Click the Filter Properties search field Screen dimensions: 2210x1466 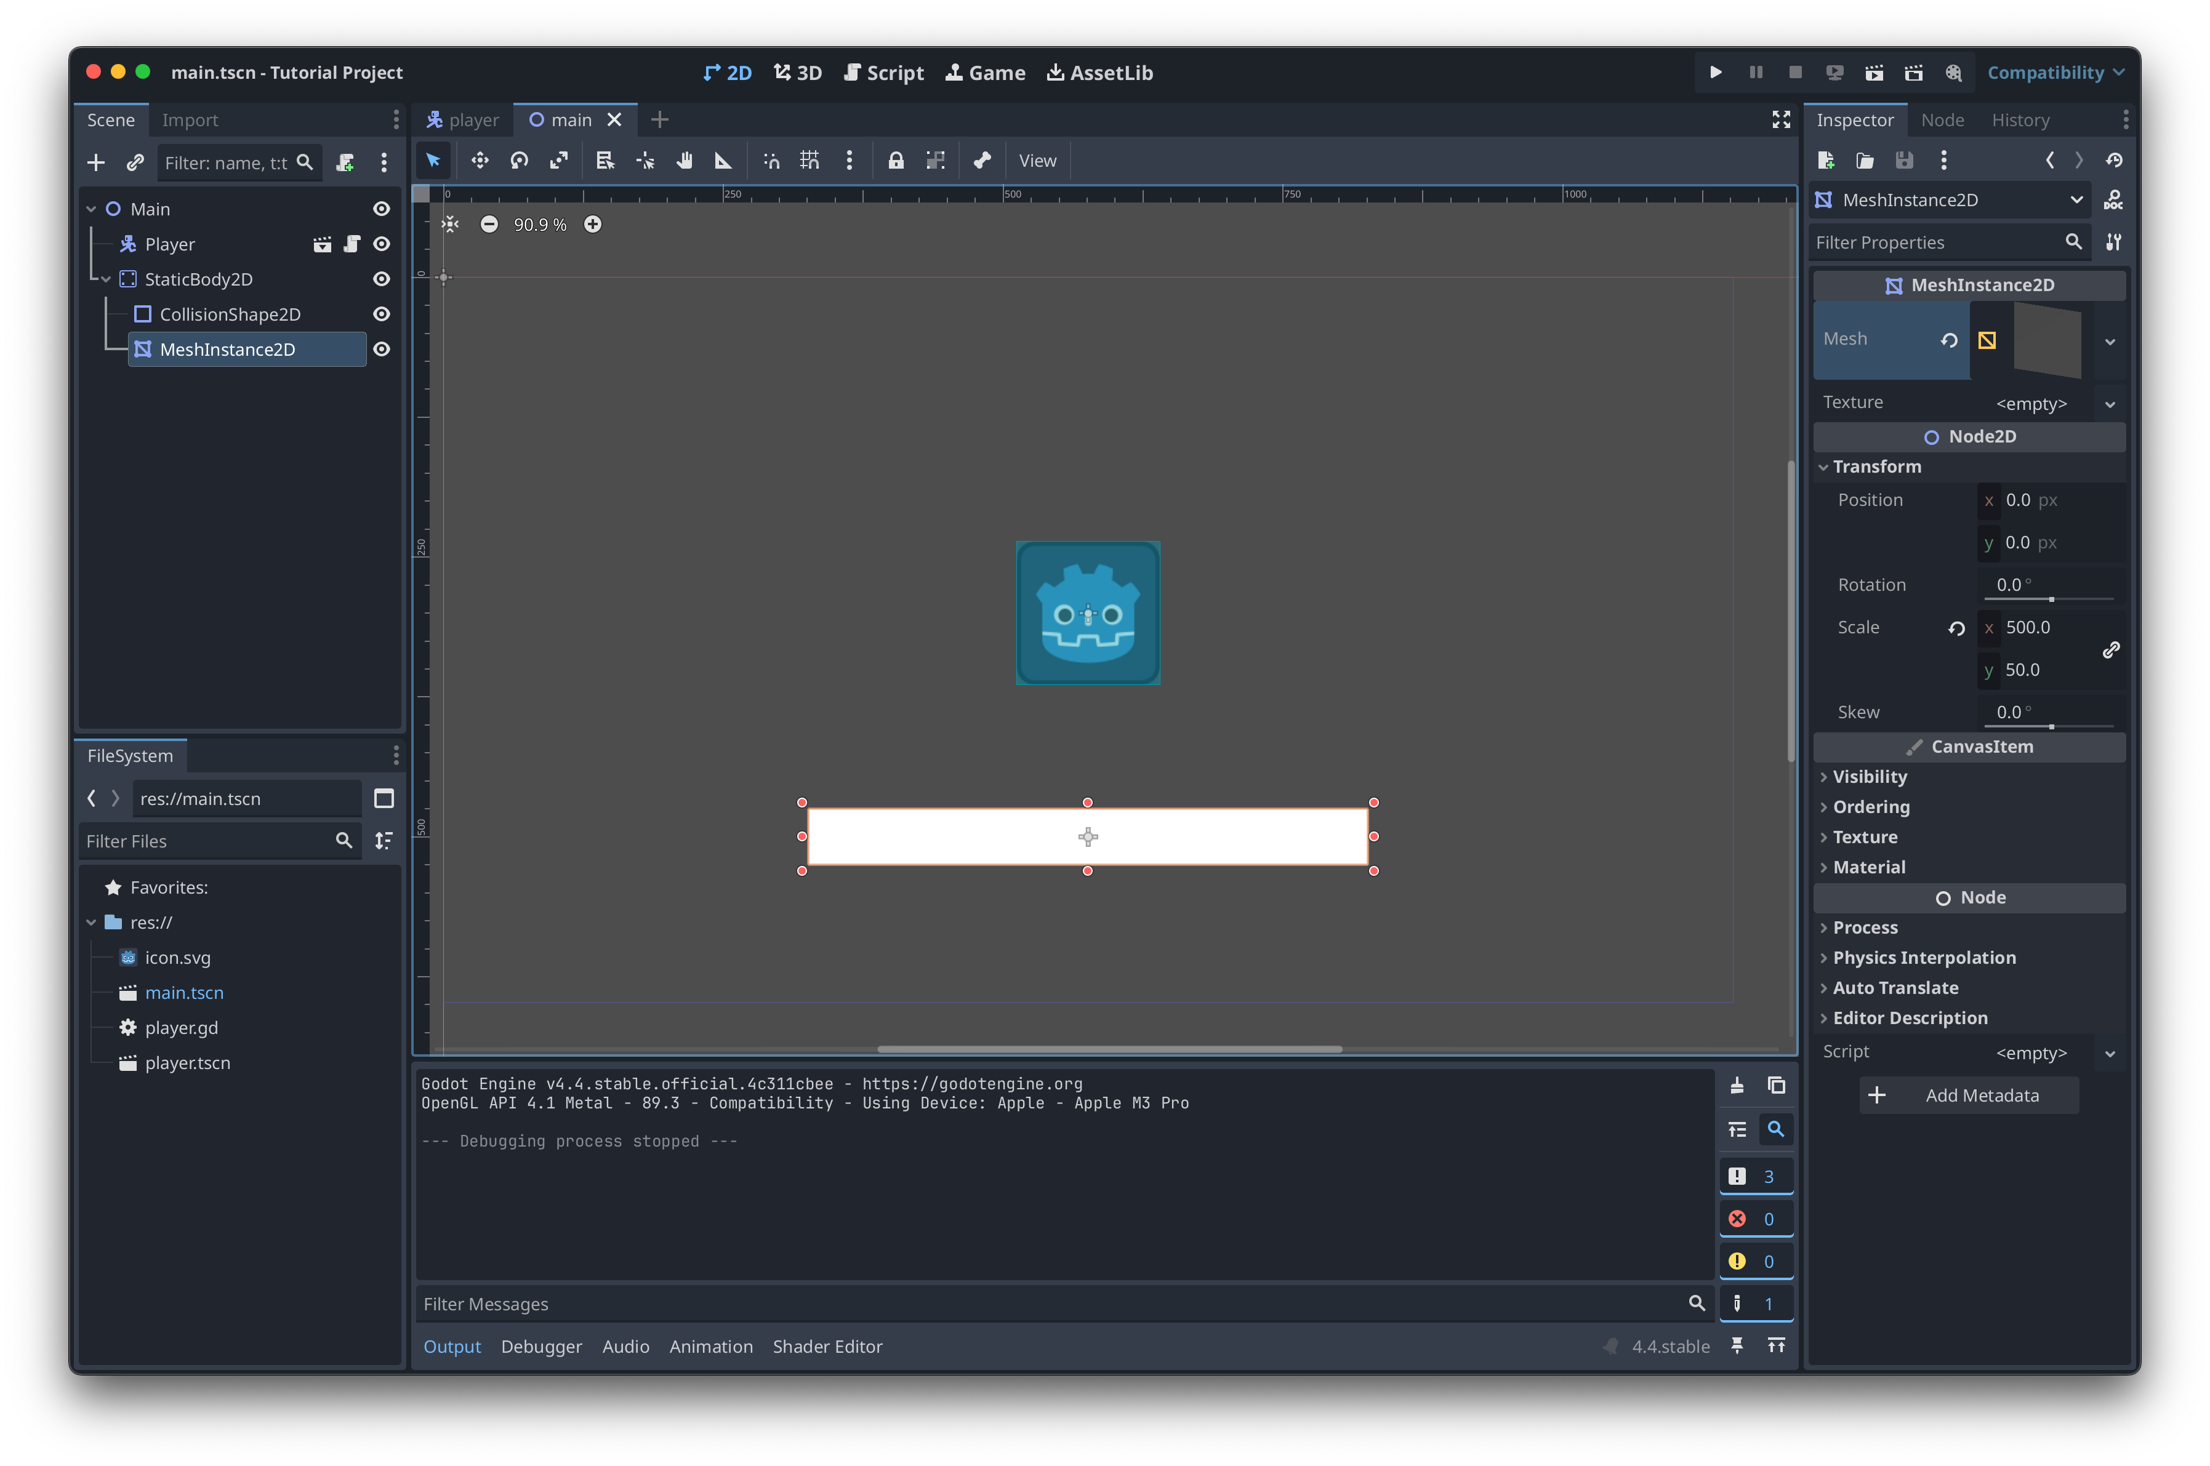pyautogui.click(x=1936, y=243)
